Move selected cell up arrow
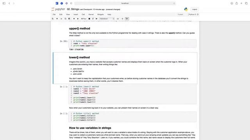250x140 pixels. click(74, 19)
